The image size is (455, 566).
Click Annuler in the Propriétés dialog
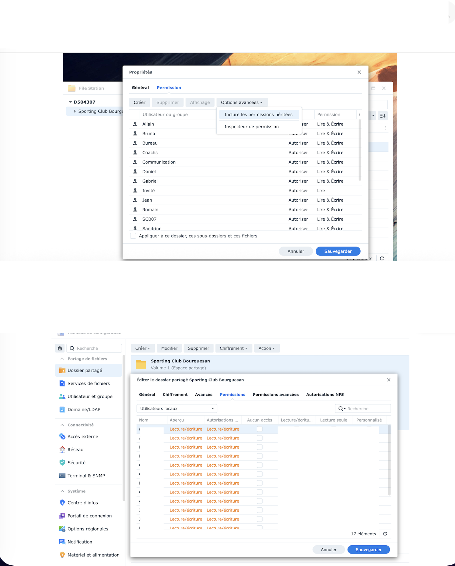296,251
